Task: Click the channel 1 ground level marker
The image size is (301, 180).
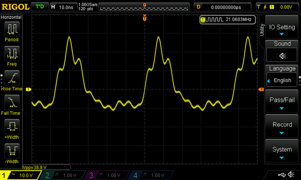Action: pyautogui.click(x=29, y=90)
